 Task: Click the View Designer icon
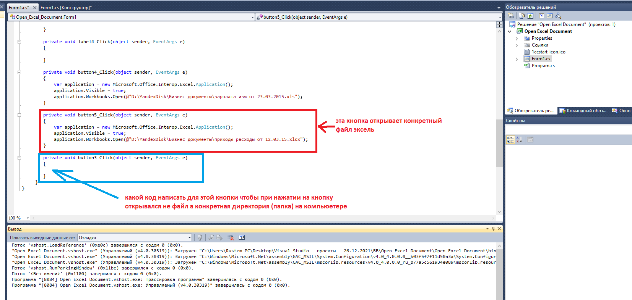[x=550, y=16]
